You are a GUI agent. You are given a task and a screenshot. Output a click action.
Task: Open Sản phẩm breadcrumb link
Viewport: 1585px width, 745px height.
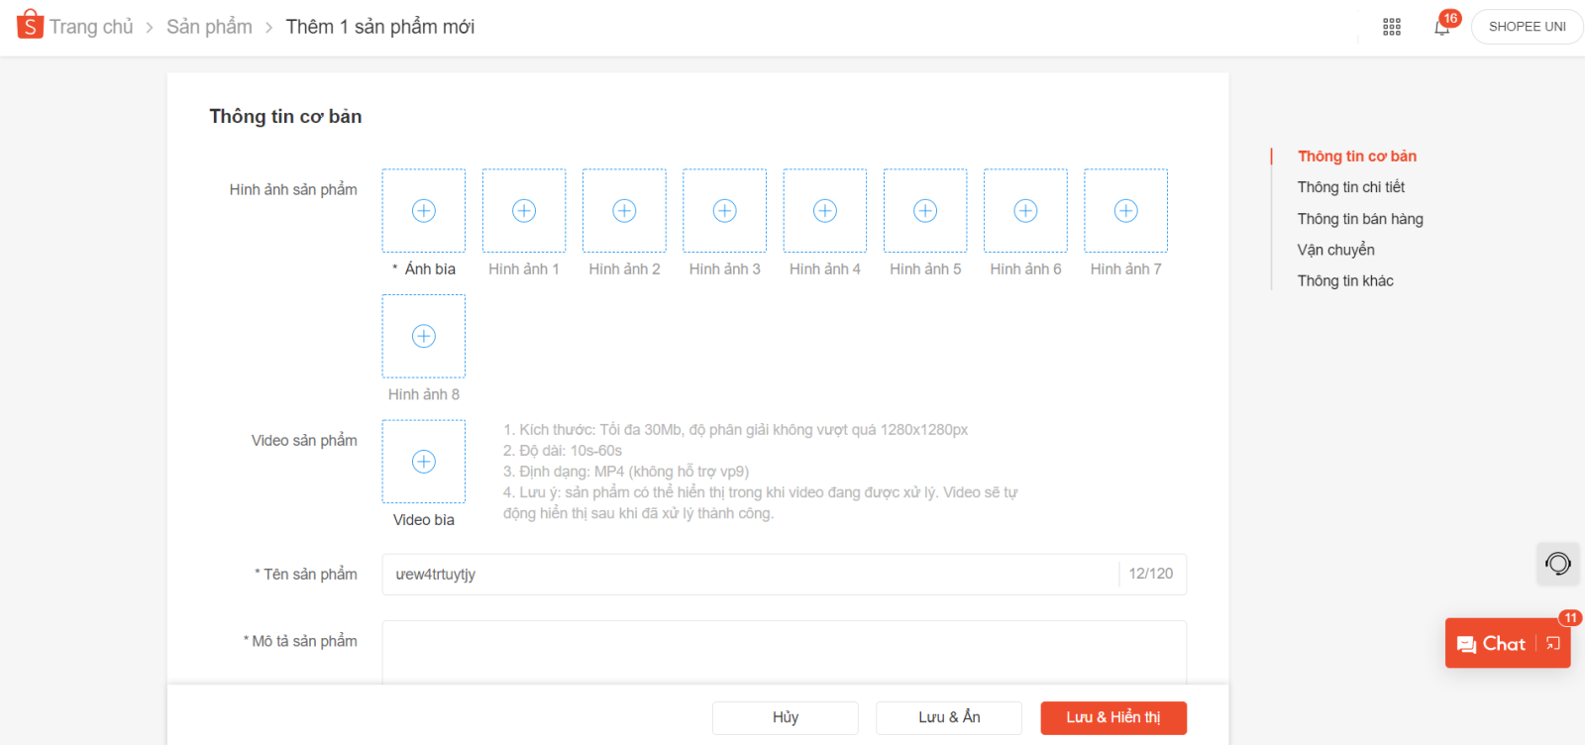209,27
